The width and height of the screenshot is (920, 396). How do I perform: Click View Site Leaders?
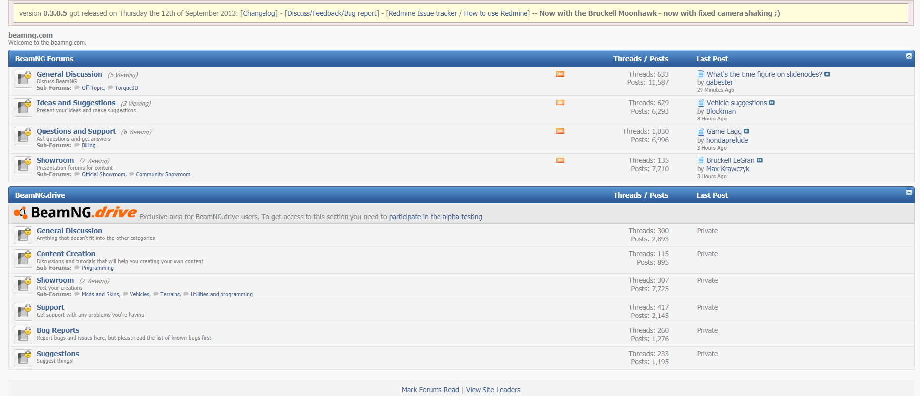tap(493, 390)
